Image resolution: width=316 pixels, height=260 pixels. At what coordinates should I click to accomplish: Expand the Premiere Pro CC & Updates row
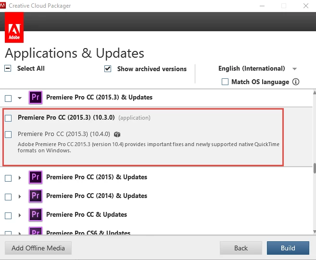20,215
